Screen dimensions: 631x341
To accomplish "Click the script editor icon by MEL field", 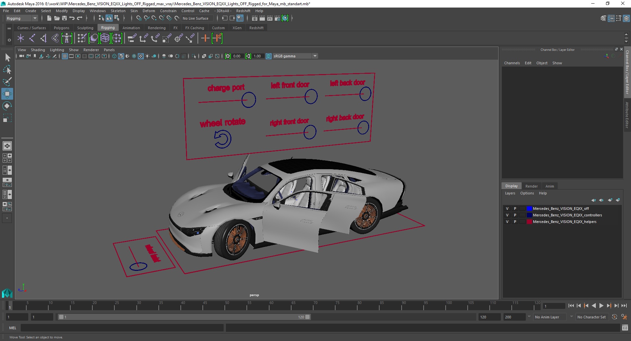I will click(625, 328).
